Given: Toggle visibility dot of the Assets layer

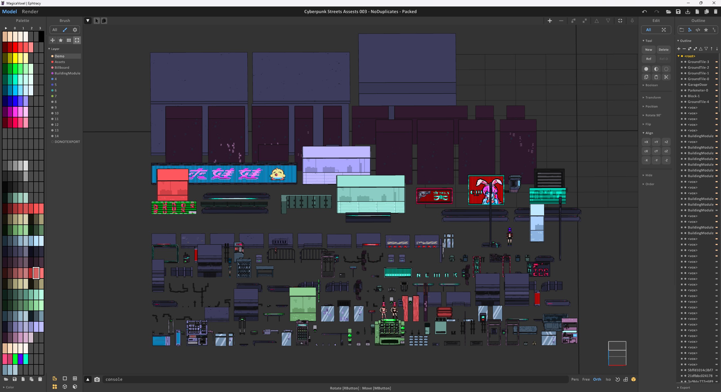Looking at the screenshot, I should point(52,62).
